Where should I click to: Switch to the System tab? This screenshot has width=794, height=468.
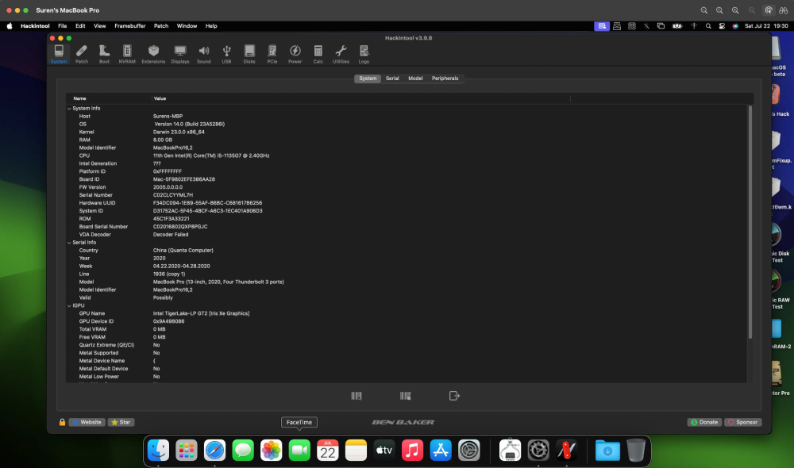coord(368,79)
